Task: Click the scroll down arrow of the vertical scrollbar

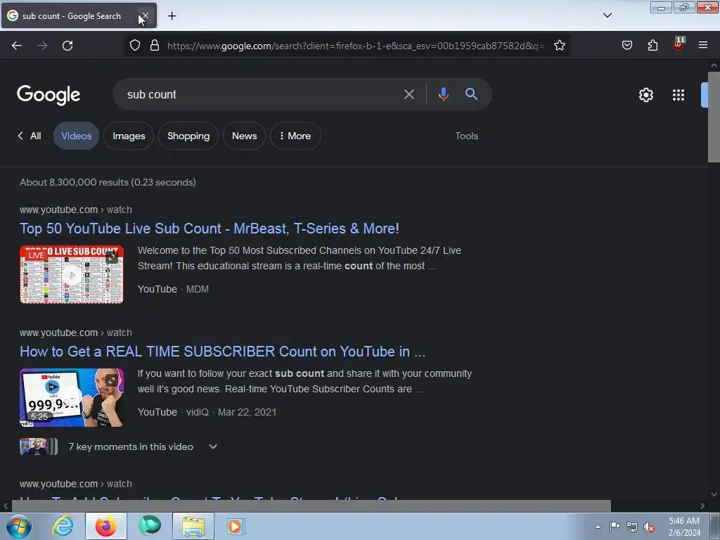Action: [714, 494]
